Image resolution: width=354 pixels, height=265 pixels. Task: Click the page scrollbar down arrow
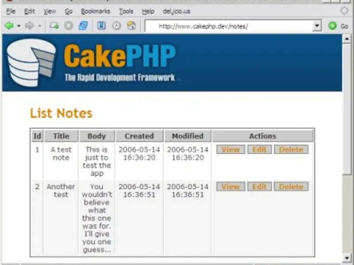[347, 257]
